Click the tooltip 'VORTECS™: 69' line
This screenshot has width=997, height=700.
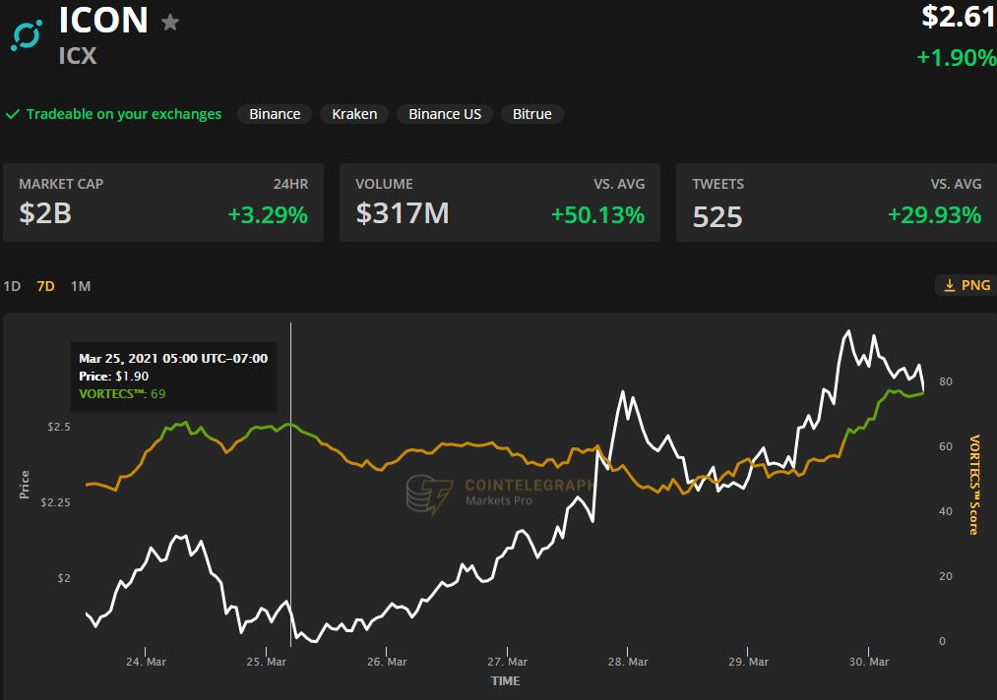[122, 394]
